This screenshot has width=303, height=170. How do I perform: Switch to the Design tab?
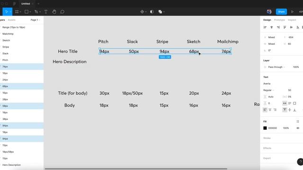(x=267, y=20)
